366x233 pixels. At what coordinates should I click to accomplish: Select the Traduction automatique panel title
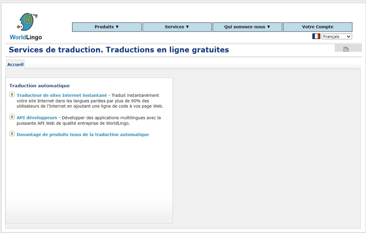click(39, 86)
